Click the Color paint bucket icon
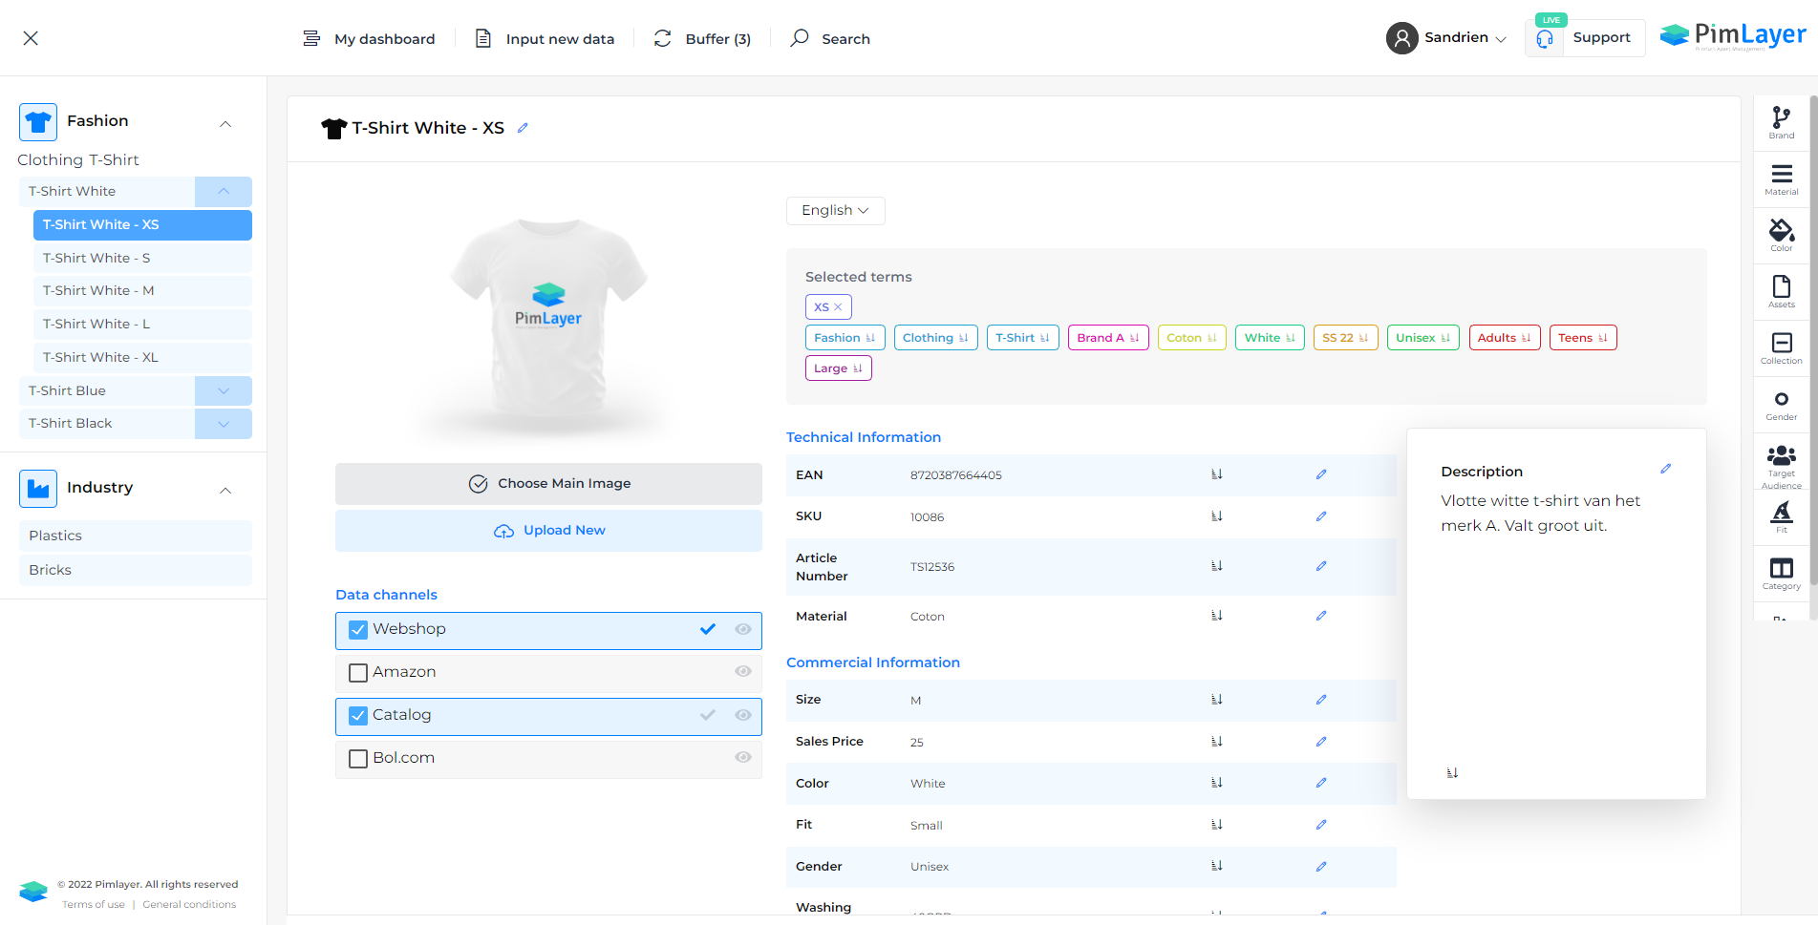1818x925 pixels. [x=1781, y=234]
